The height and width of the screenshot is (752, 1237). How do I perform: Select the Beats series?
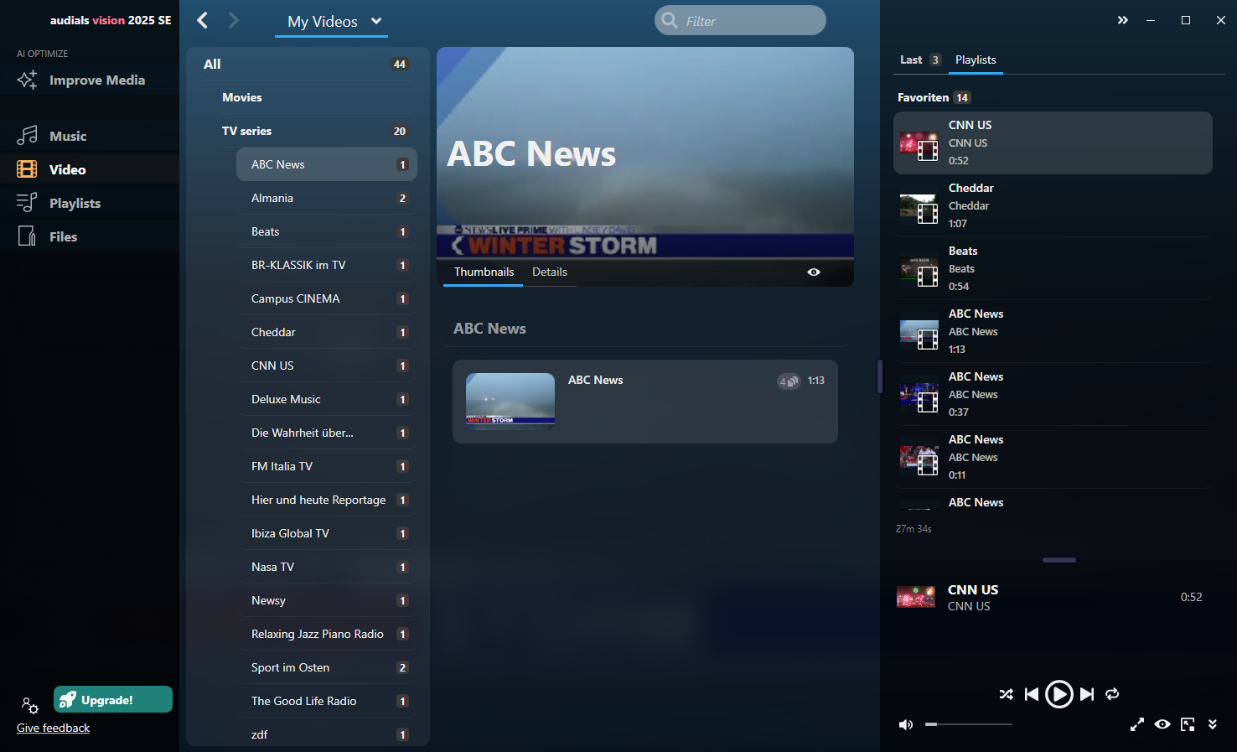327,231
